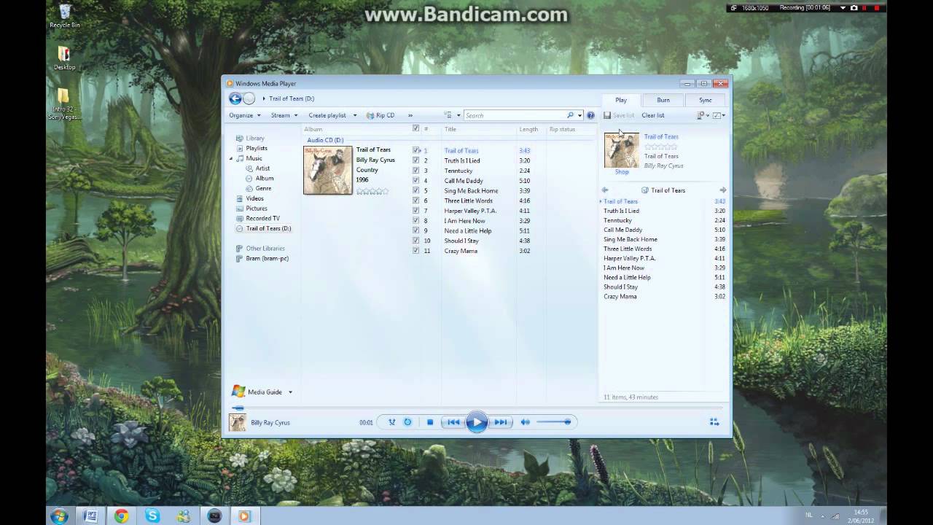Uncheck track 2 Truth Is I Lied
Screen dimensions: 933x525
[x=415, y=160]
